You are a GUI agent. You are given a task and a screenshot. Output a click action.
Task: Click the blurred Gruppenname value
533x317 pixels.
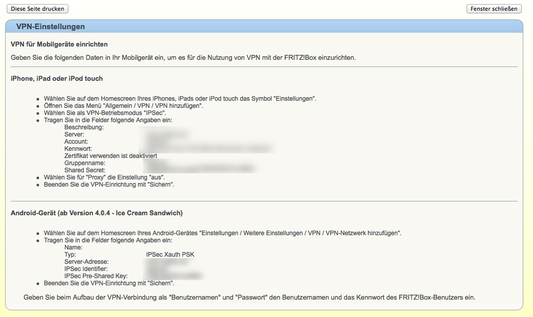pyautogui.click(x=159, y=163)
